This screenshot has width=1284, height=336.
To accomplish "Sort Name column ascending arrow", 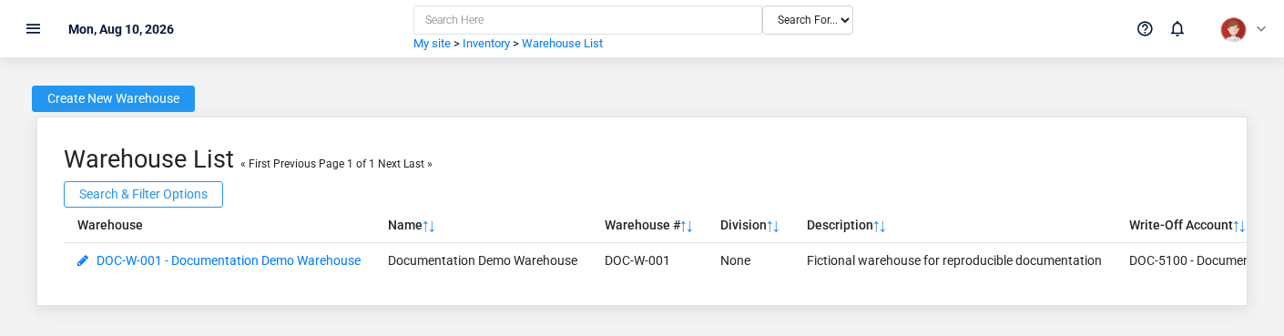I will pyautogui.click(x=426, y=226).
